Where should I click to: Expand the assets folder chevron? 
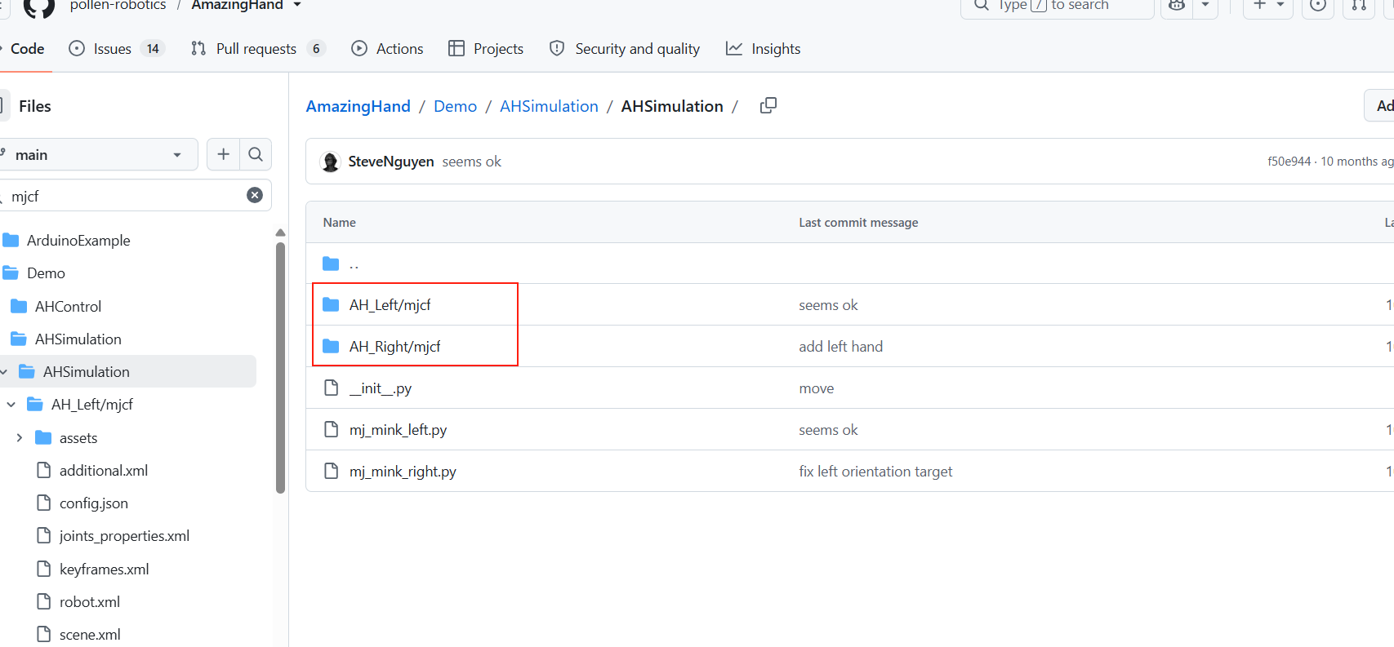pos(20,438)
